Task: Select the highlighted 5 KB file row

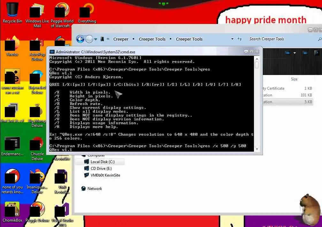Action: coord(288,102)
